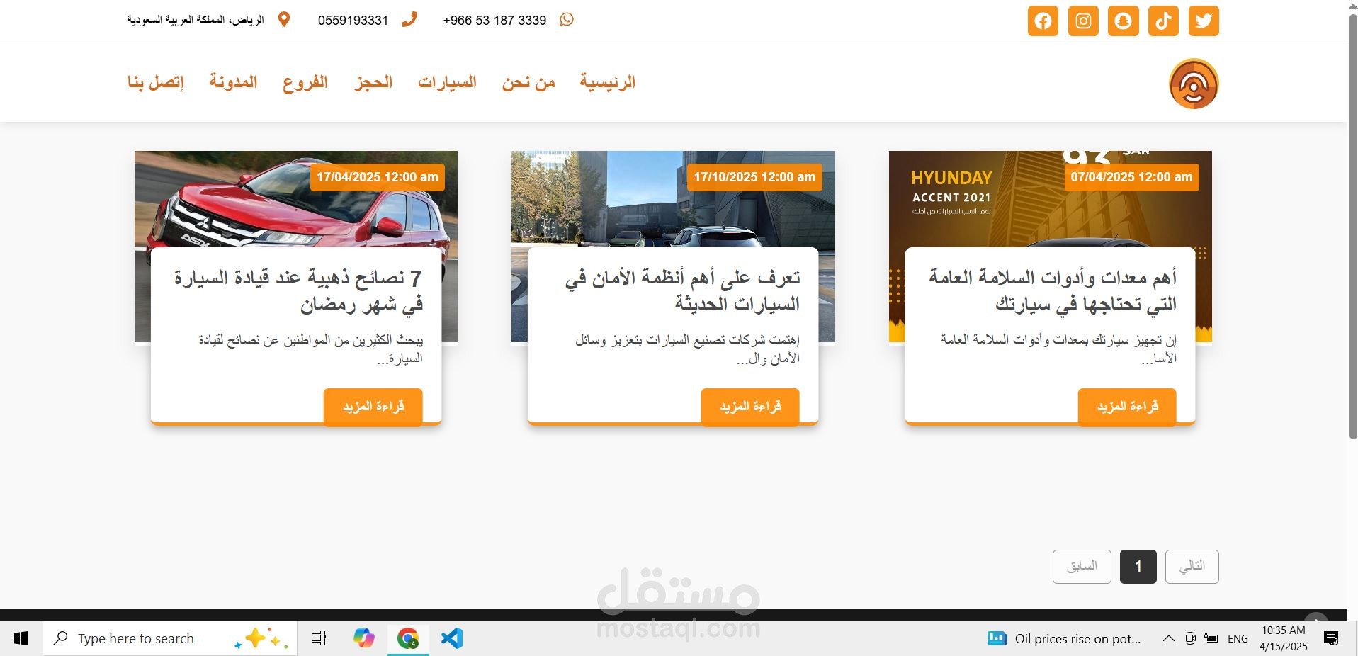Click the orange steering wheel site logo
This screenshot has width=1358, height=656.
pyautogui.click(x=1194, y=84)
